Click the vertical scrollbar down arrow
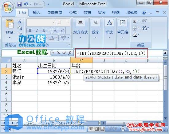 tap(165, 118)
